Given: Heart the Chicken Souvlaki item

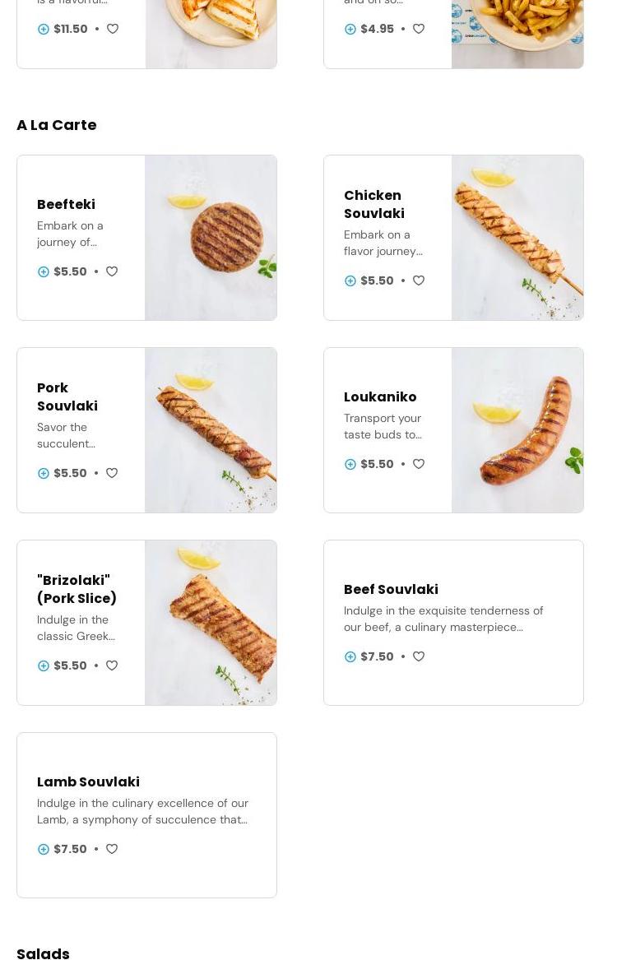Looking at the screenshot, I should (419, 281).
